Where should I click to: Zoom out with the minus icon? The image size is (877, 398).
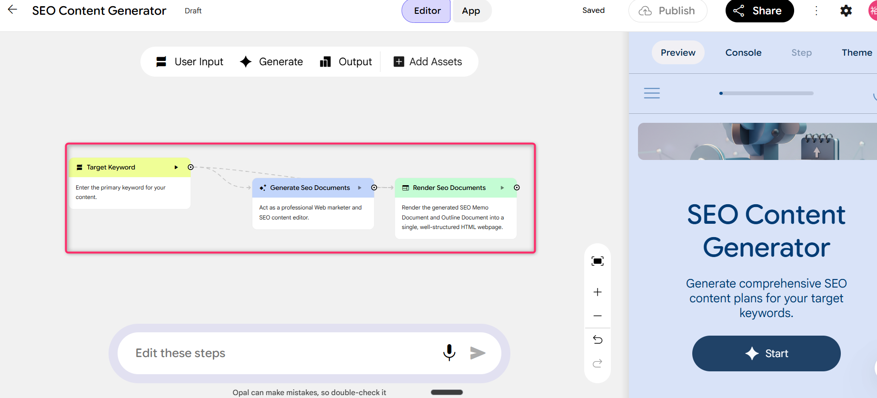[x=597, y=316]
